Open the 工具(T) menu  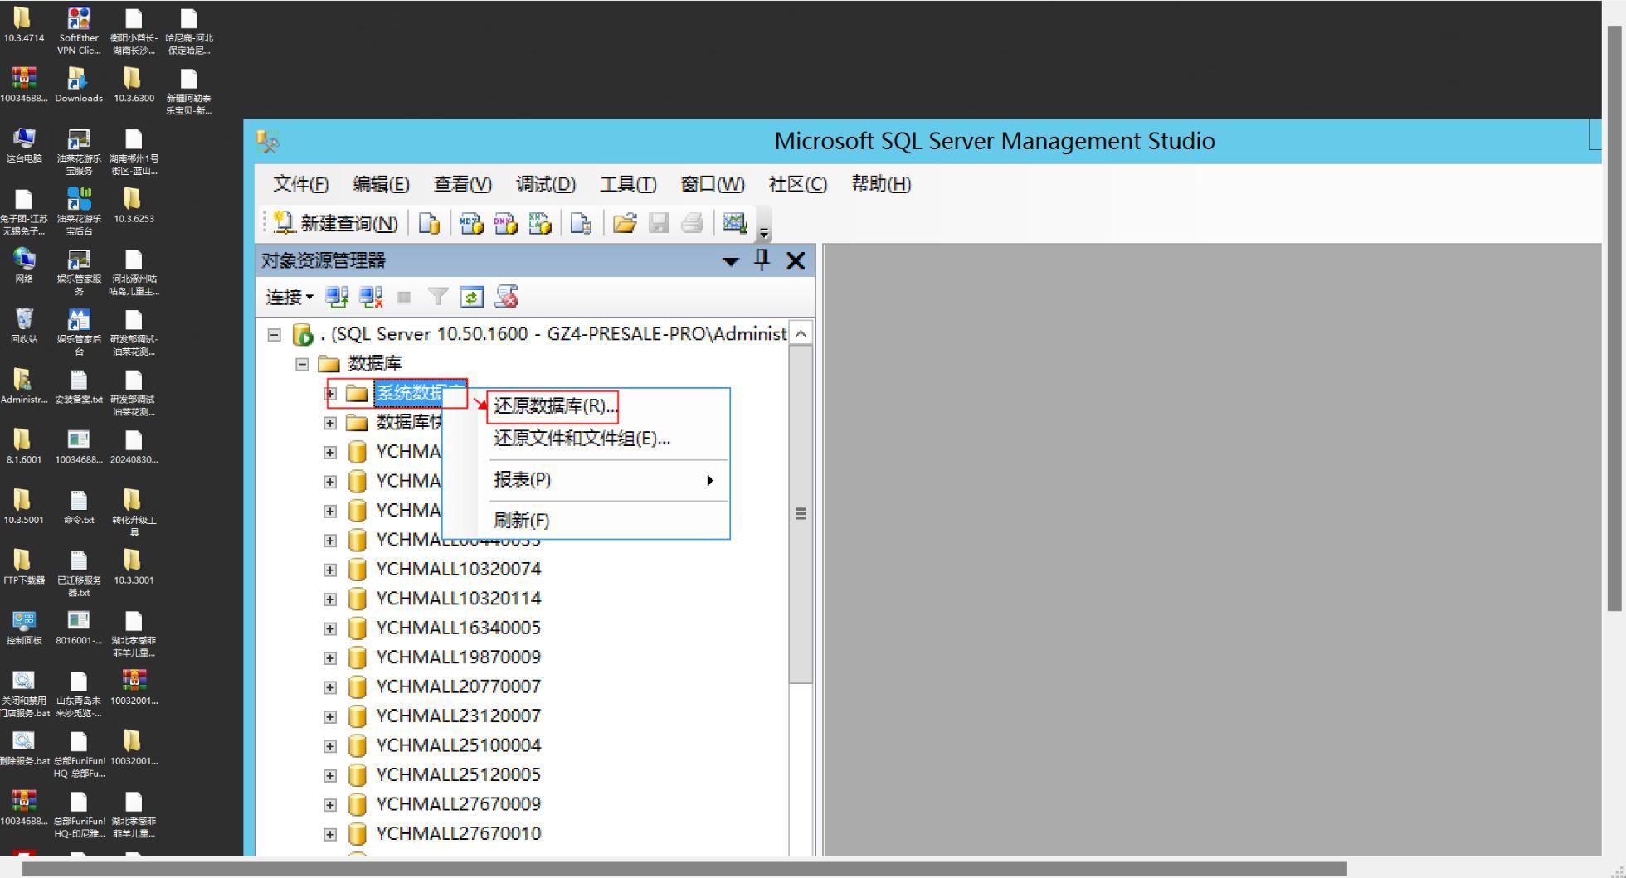click(x=628, y=184)
